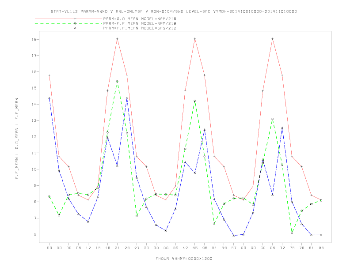Click y-axis tick label 12
Screen dimensions: 350x270
[x=34, y=137]
